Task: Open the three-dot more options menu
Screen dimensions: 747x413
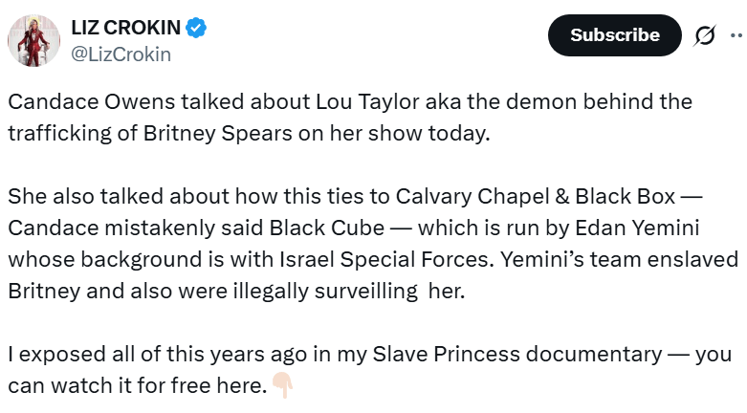Action: (x=736, y=35)
